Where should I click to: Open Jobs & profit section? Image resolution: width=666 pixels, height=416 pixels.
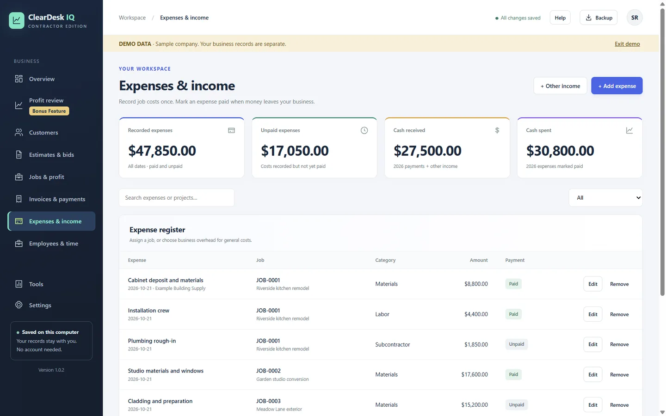tap(47, 177)
